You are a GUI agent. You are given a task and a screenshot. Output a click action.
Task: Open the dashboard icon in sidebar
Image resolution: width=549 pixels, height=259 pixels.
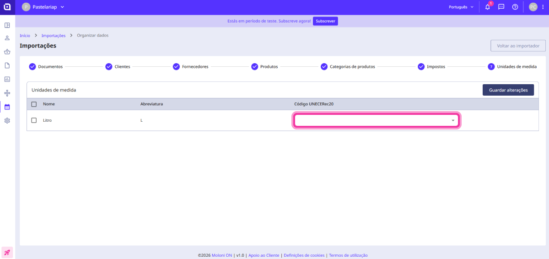click(x=7, y=25)
